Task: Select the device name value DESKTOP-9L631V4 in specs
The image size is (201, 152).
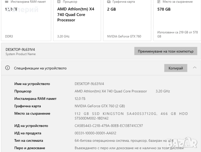Action: tap(89, 84)
